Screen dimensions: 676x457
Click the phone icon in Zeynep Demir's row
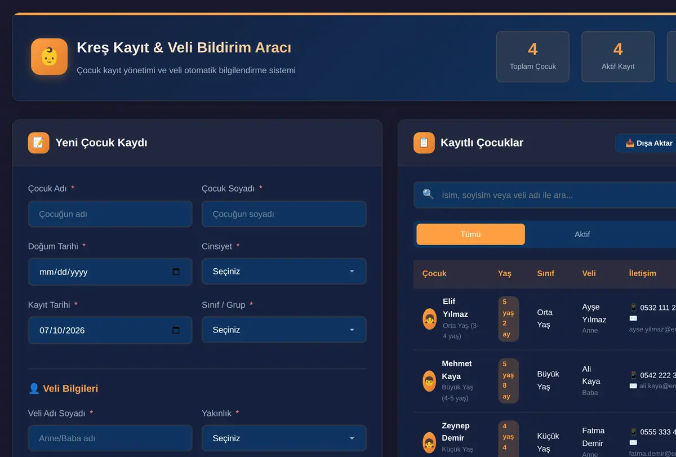pyautogui.click(x=633, y=432)
